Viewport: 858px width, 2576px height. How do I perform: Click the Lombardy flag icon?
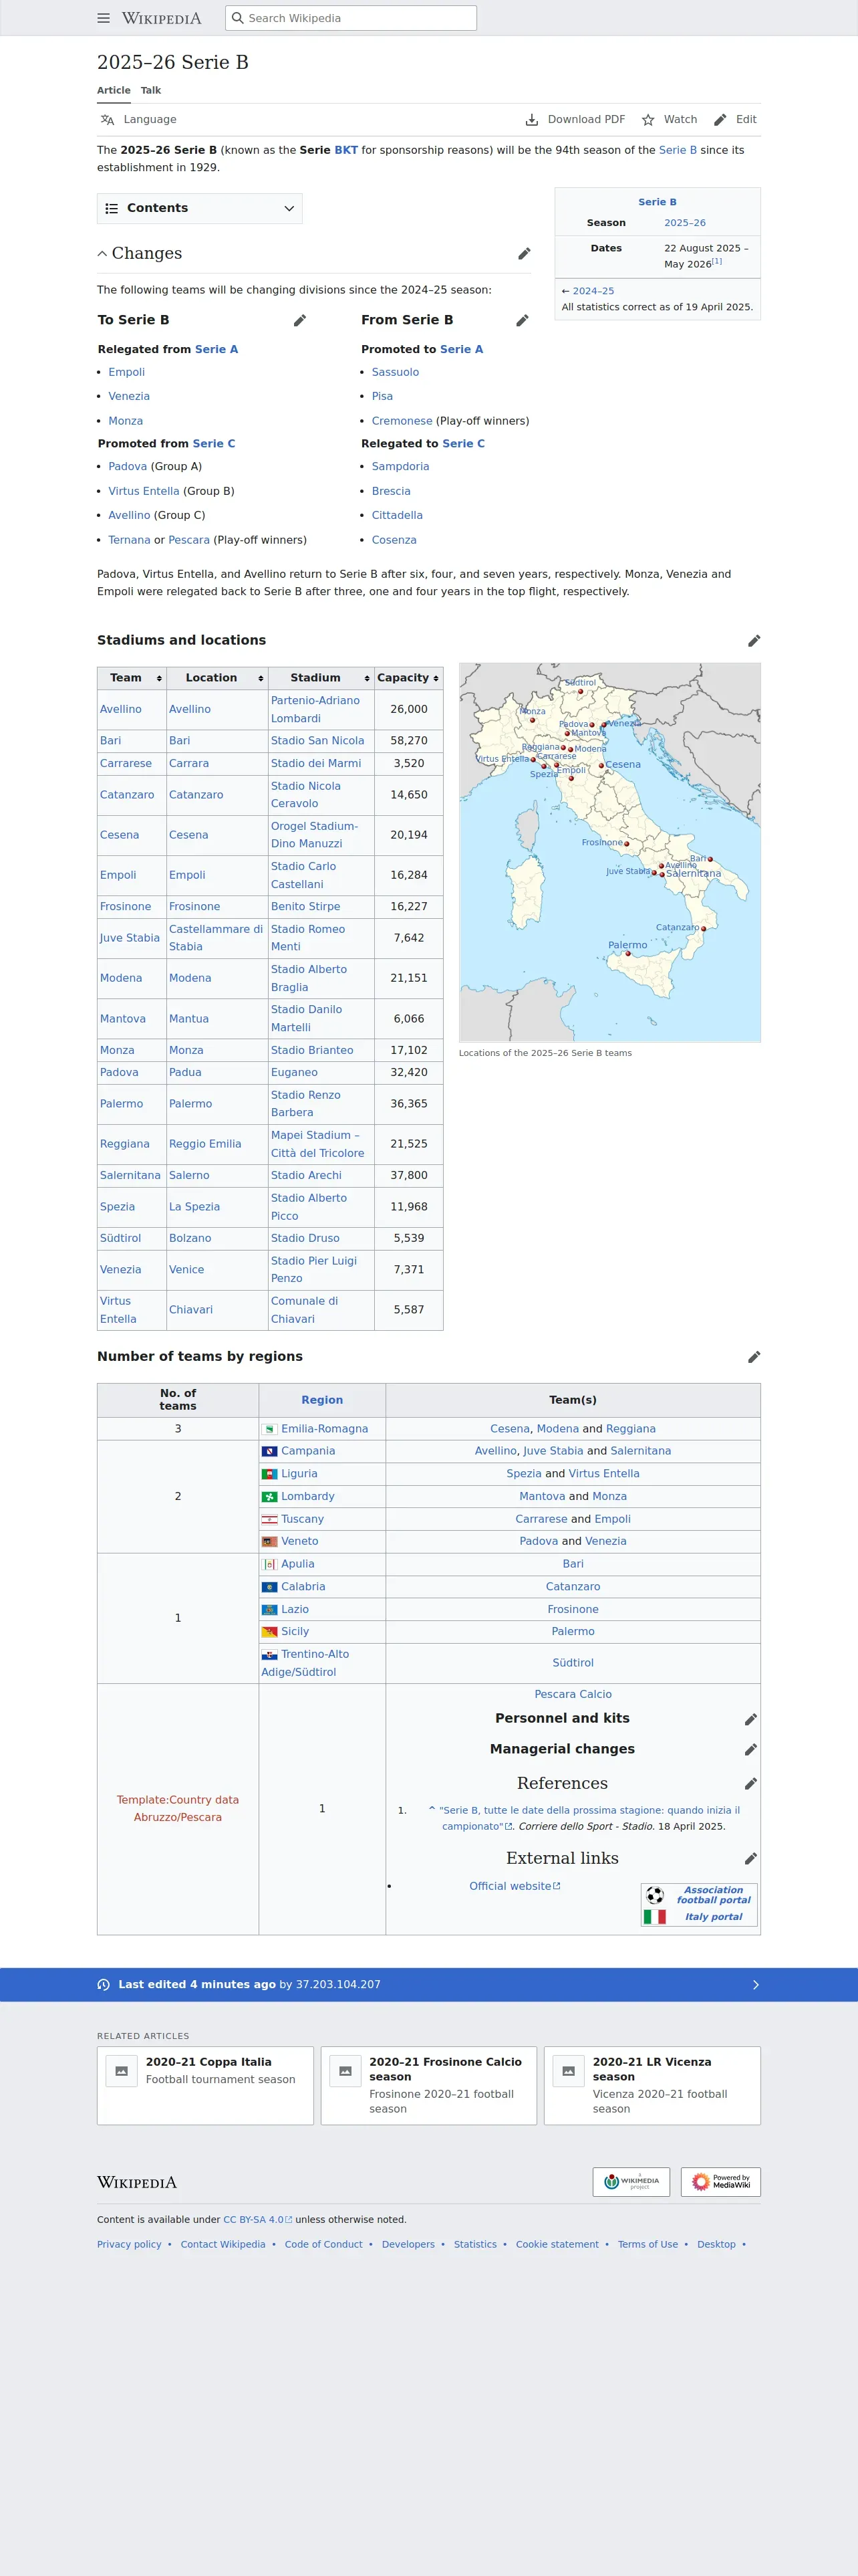coord(270,1497)
